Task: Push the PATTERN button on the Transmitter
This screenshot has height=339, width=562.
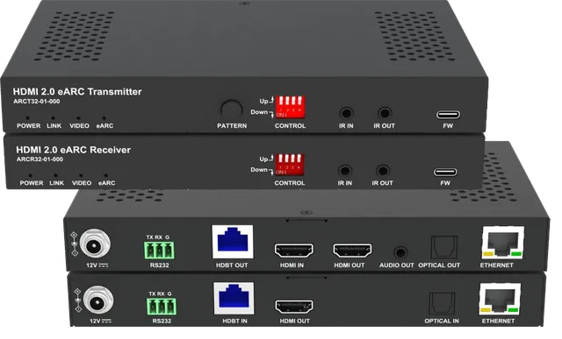Action: click(x=232, y=109)
